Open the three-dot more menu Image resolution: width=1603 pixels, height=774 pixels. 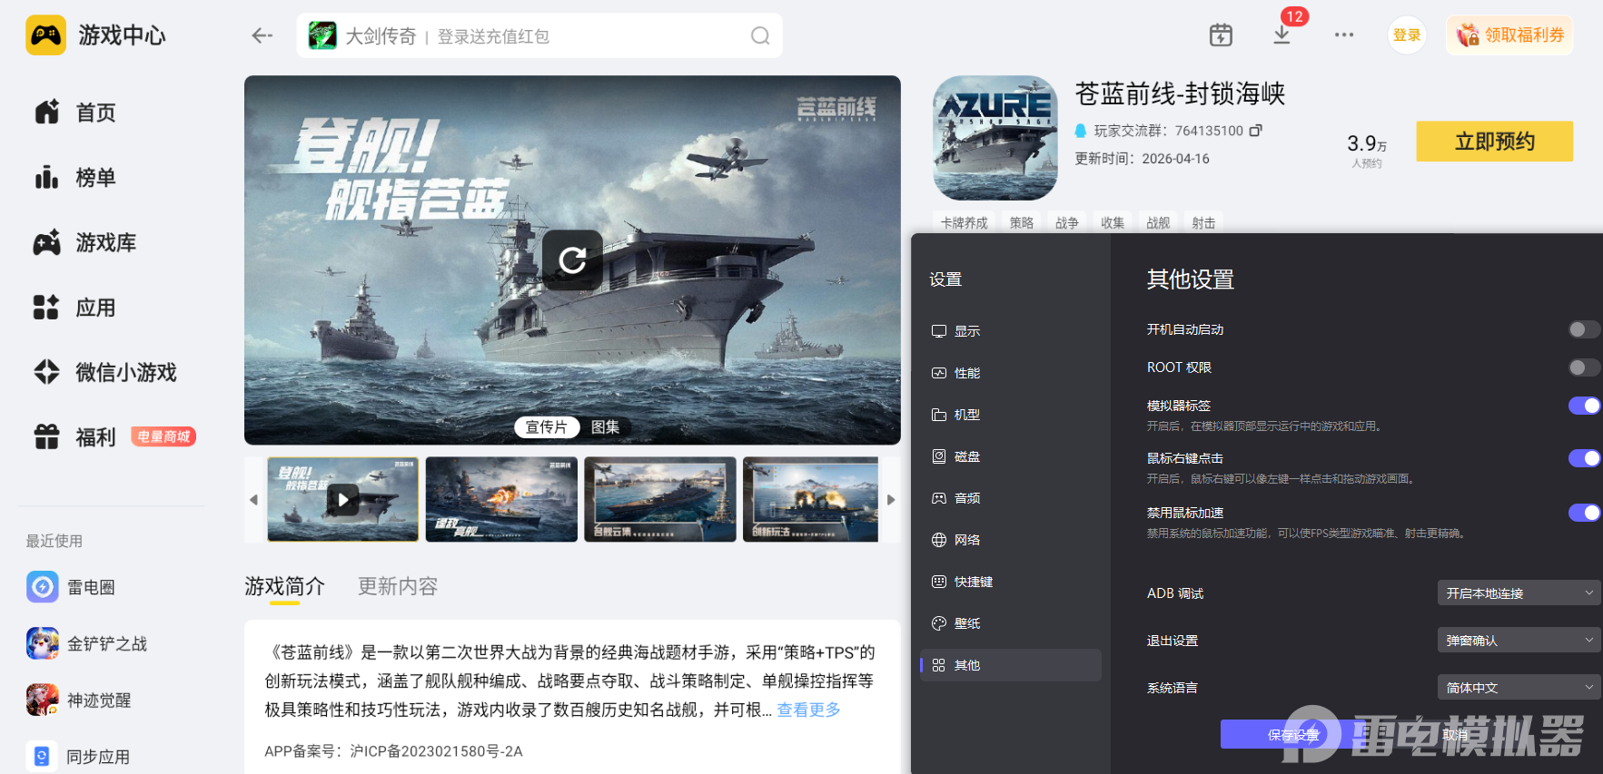[1344, 35]
